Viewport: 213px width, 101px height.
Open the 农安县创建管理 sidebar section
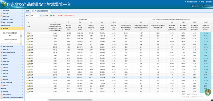pos(12,25)
